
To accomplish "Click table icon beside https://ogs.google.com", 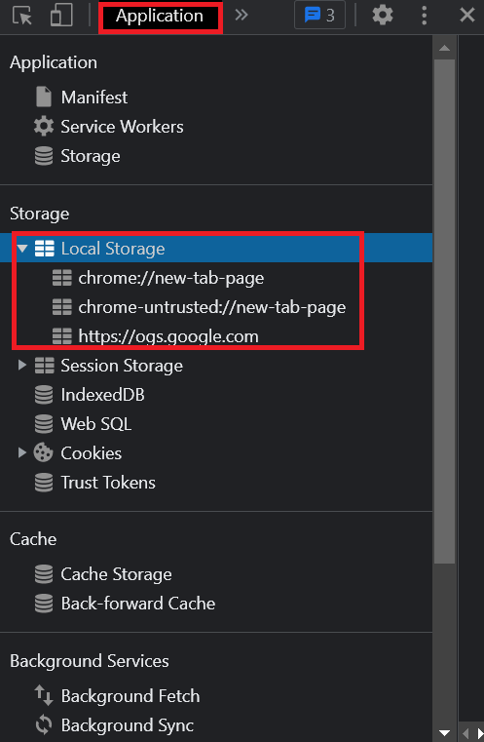I will 62,336.
